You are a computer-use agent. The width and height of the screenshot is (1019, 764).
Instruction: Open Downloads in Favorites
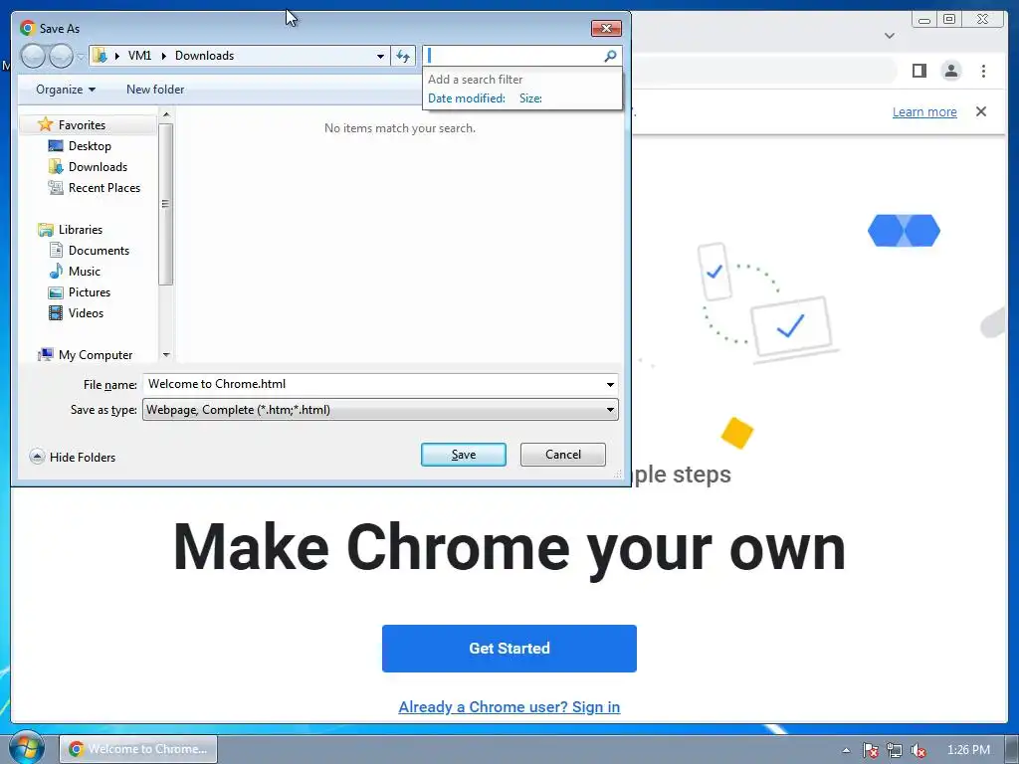pos(99,166)
